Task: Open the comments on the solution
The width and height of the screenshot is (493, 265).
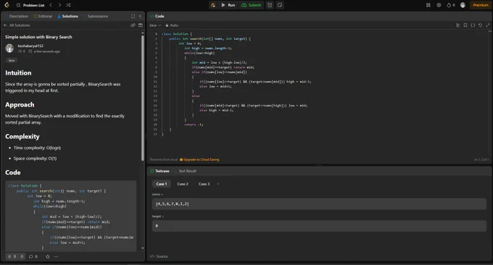Action: click(x=33, y=256)
